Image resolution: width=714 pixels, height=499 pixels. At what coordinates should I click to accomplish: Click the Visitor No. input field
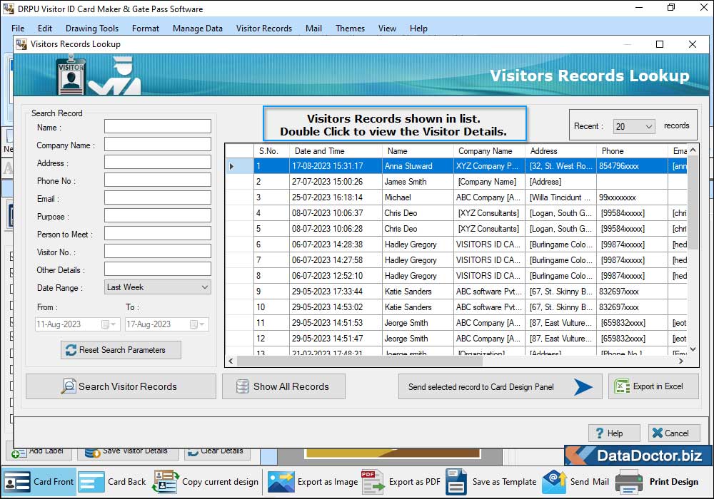(158, 251)
